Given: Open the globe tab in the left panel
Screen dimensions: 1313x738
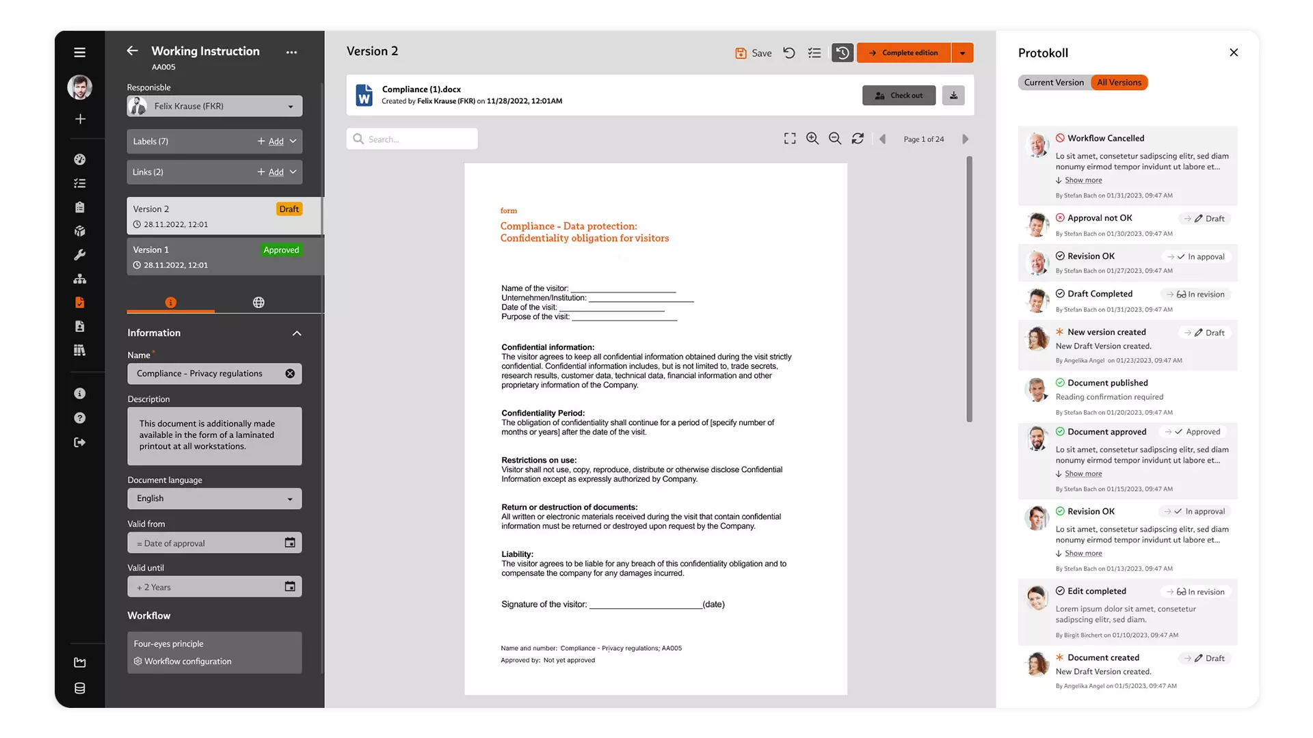Looking at the screenshot, I should [258, 301].
